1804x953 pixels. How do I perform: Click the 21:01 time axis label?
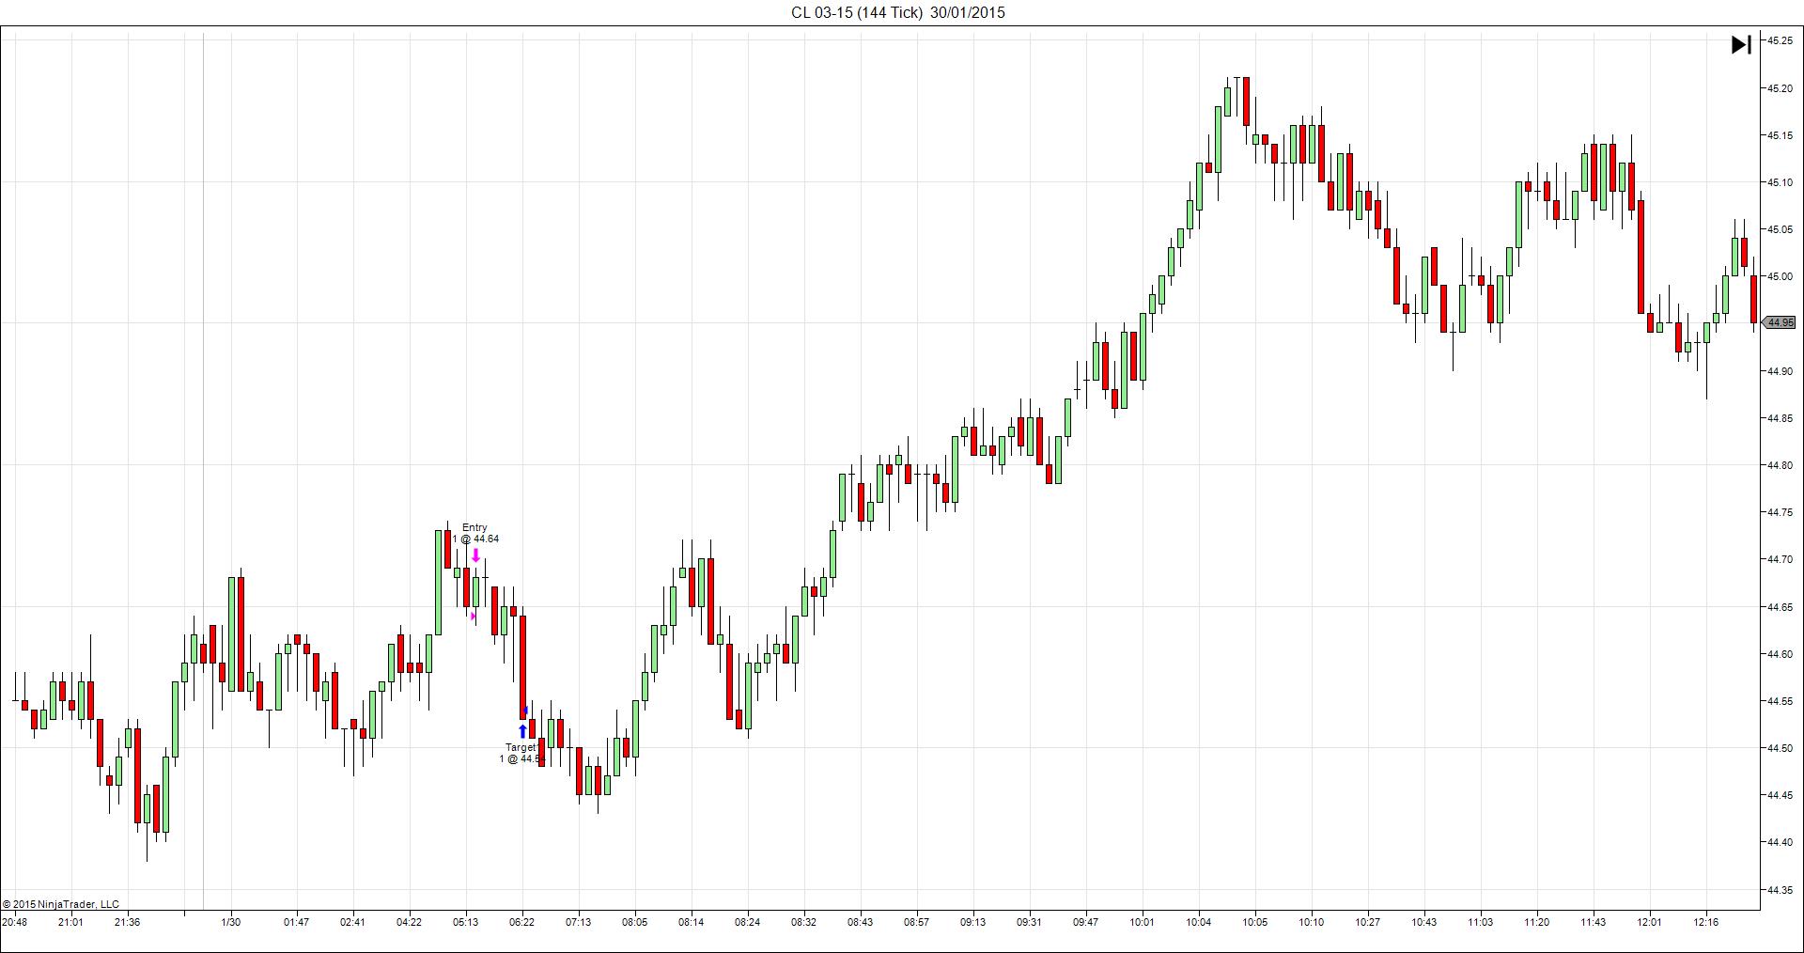[x=70, y=922]
